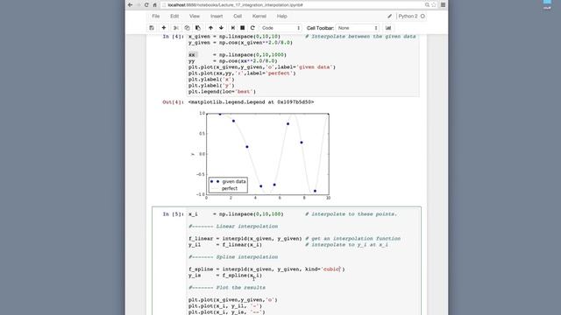This screenshot has width=561, height=315.
Task: Interrupt kernel with the stop square icon
Action: pos(243,28)
